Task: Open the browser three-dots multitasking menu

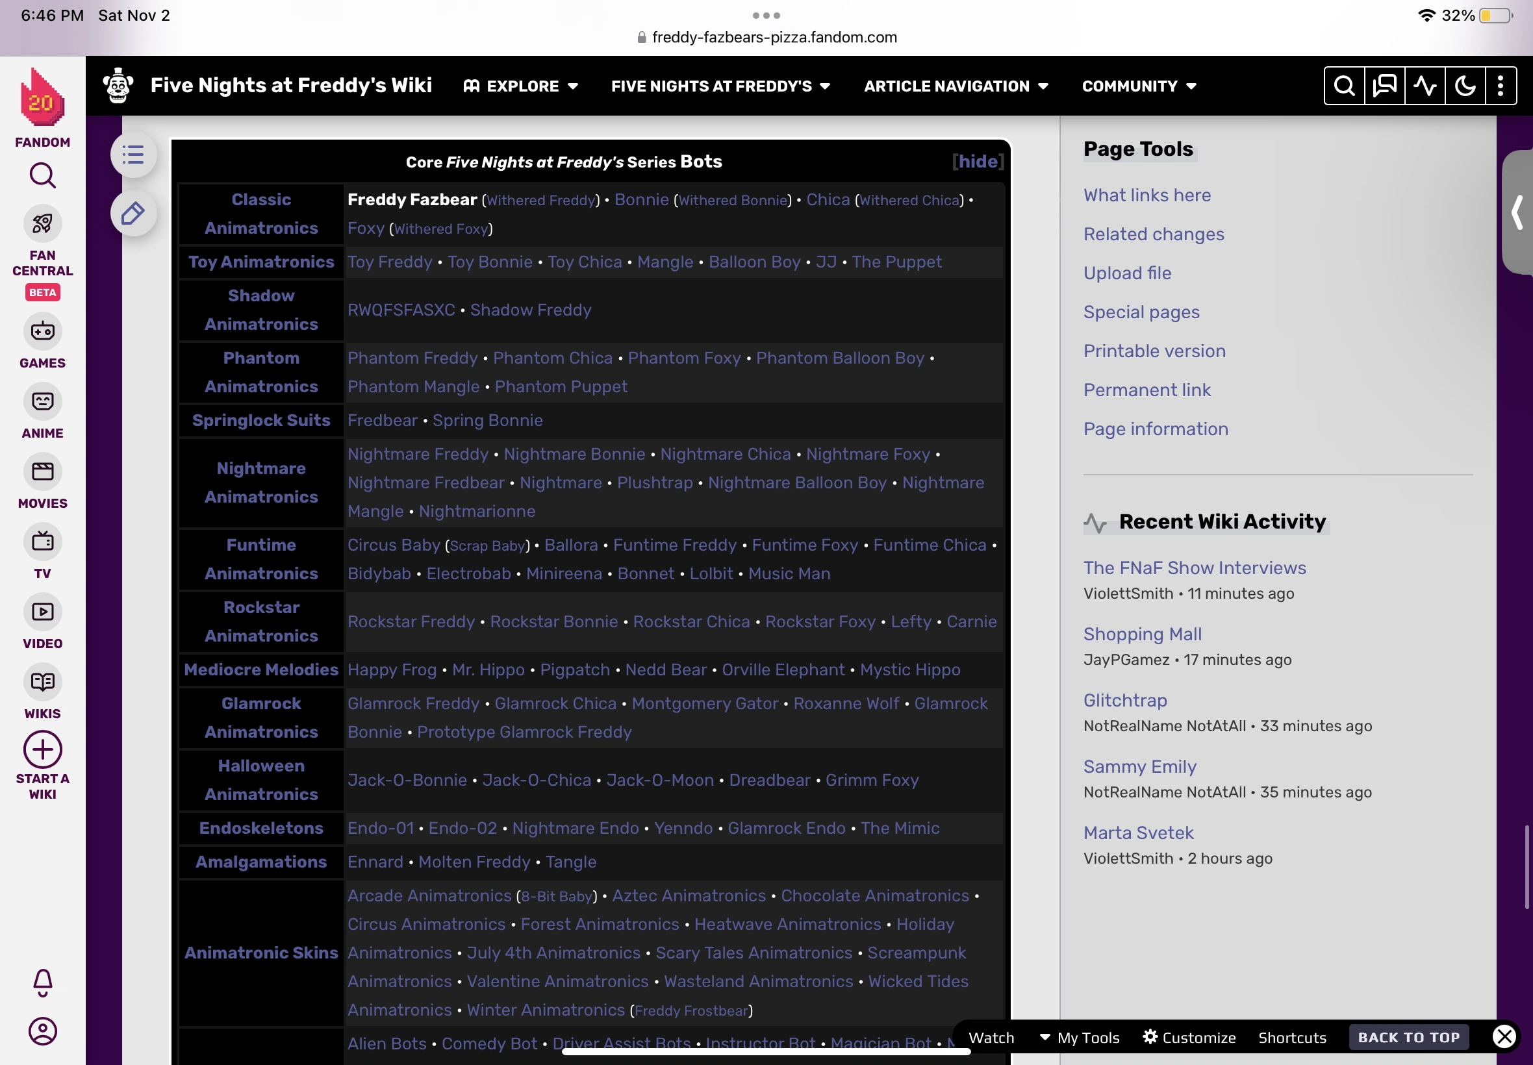Action: 766,16
